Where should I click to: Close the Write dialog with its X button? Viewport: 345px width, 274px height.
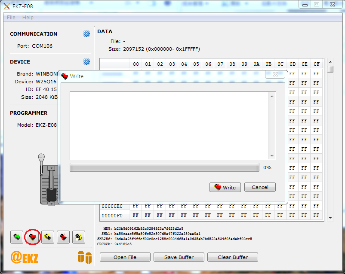click(x=275, y=75)
